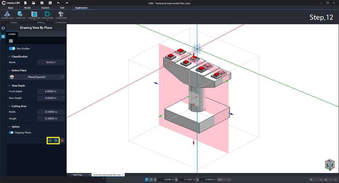Open the Feature ribbon tab
The image size is (339, 183).
(x=46, y=8)
